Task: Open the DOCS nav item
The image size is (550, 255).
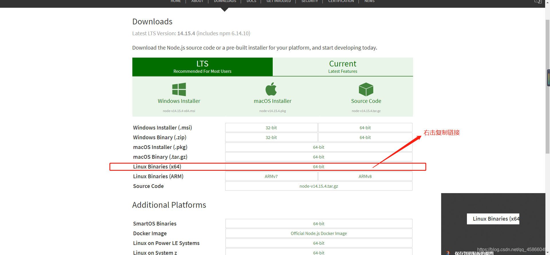Action: pos(252,1)
